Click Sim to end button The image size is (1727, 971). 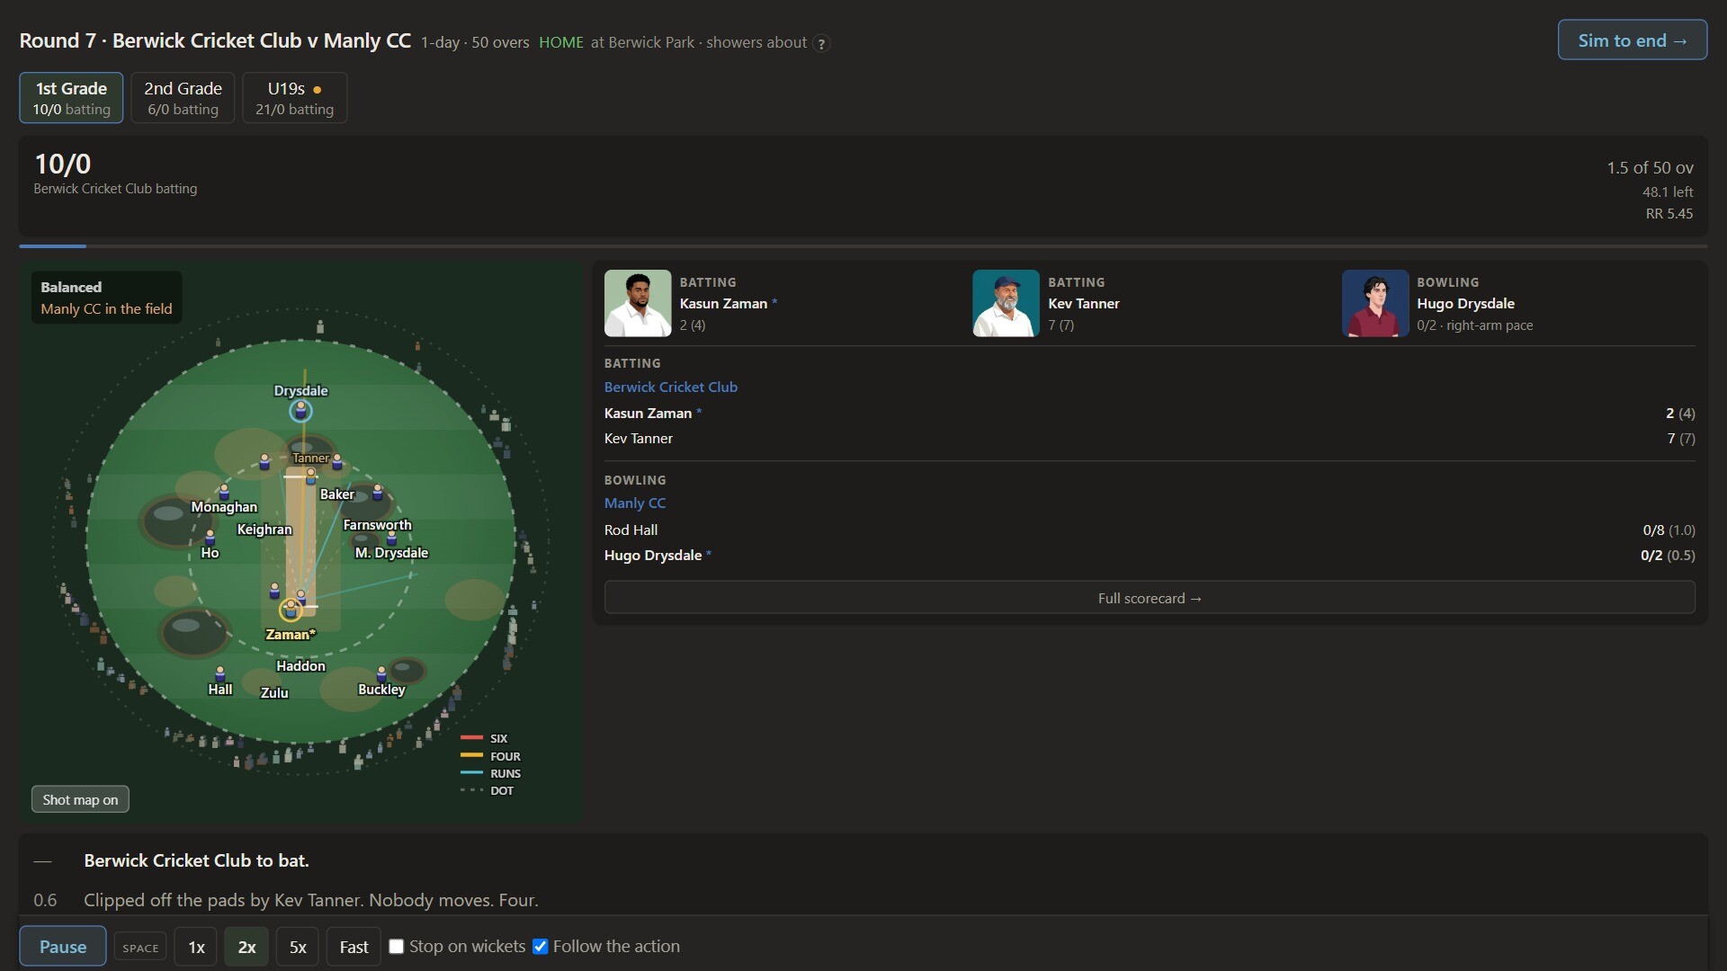click(1633, 40)
